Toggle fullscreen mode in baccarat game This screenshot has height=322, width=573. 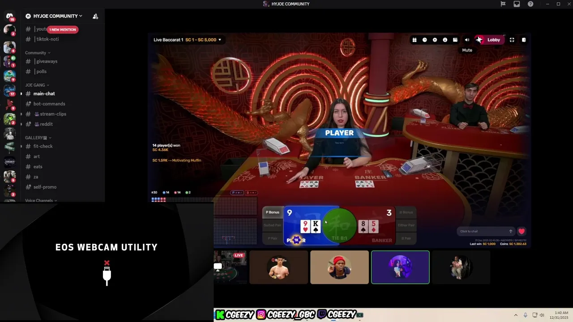tap(512, 40)
